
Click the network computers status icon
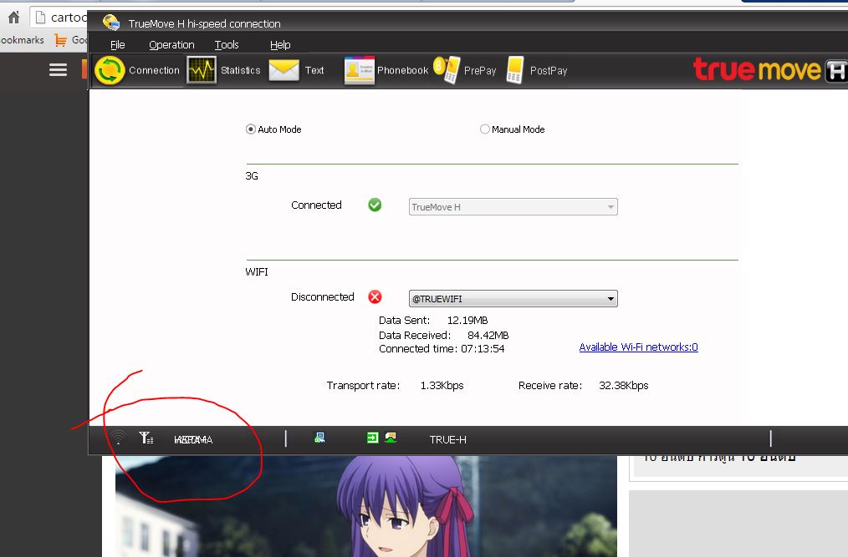pyautogui.click(x=319, y=438)
